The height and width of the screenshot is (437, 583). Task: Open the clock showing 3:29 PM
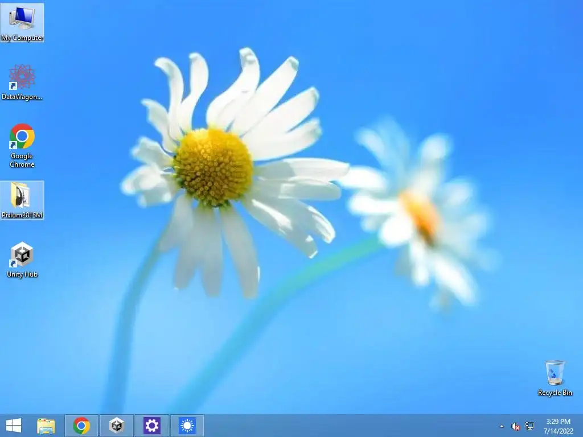click(558, 422)
